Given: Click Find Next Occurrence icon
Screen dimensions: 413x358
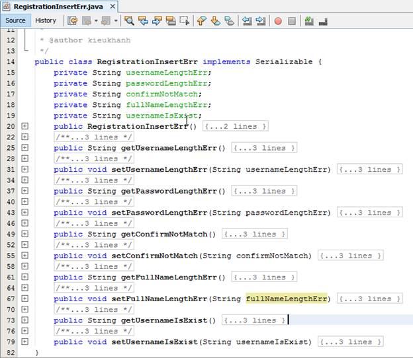Looking at the screenshot, I should pos(157,20).
